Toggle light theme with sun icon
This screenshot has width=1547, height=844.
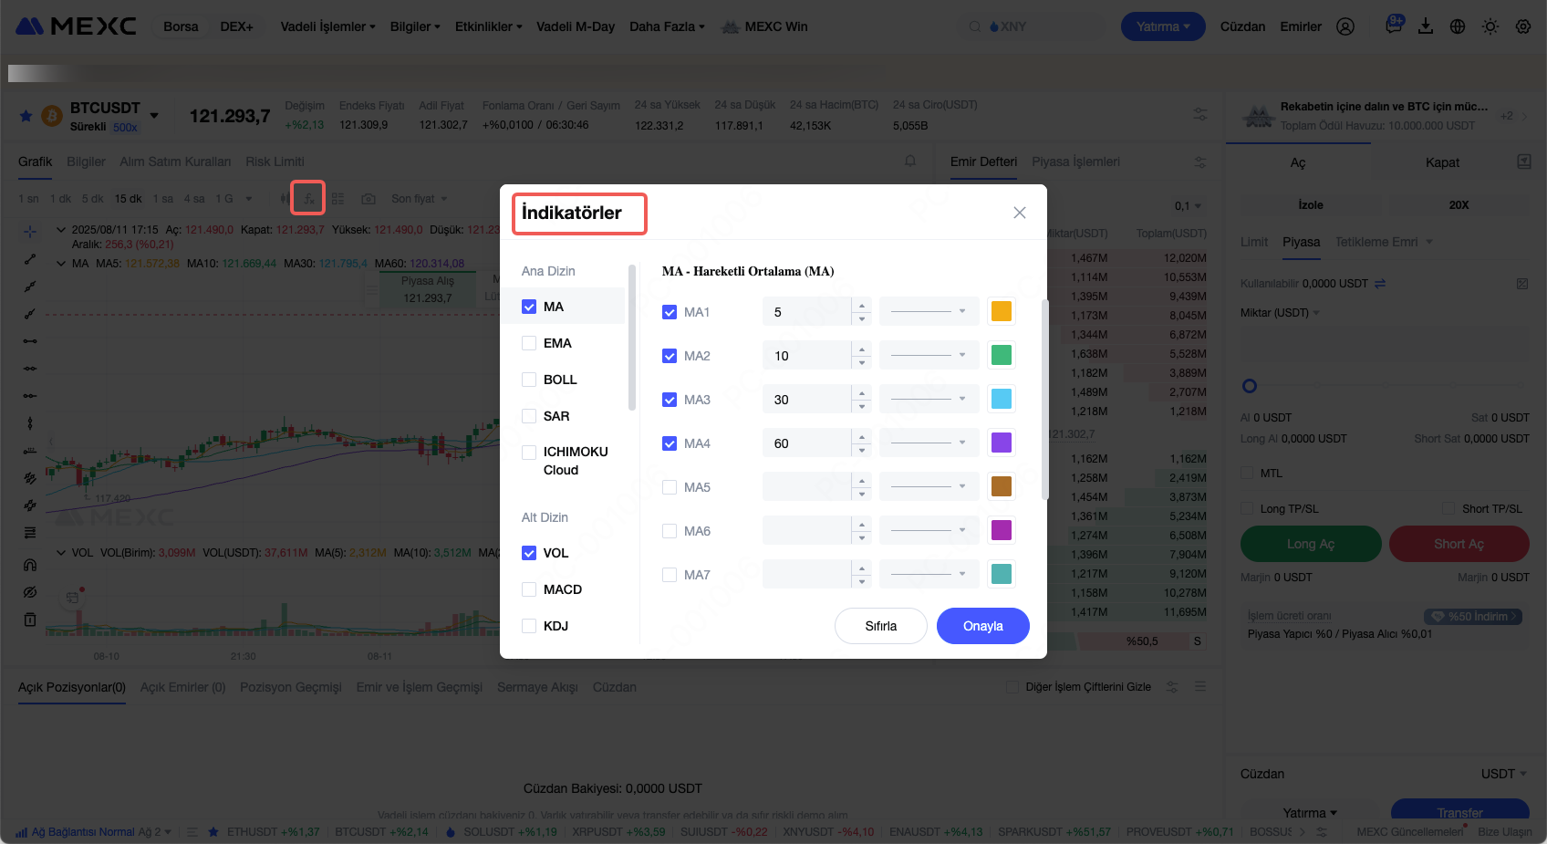click(1490, 26)
